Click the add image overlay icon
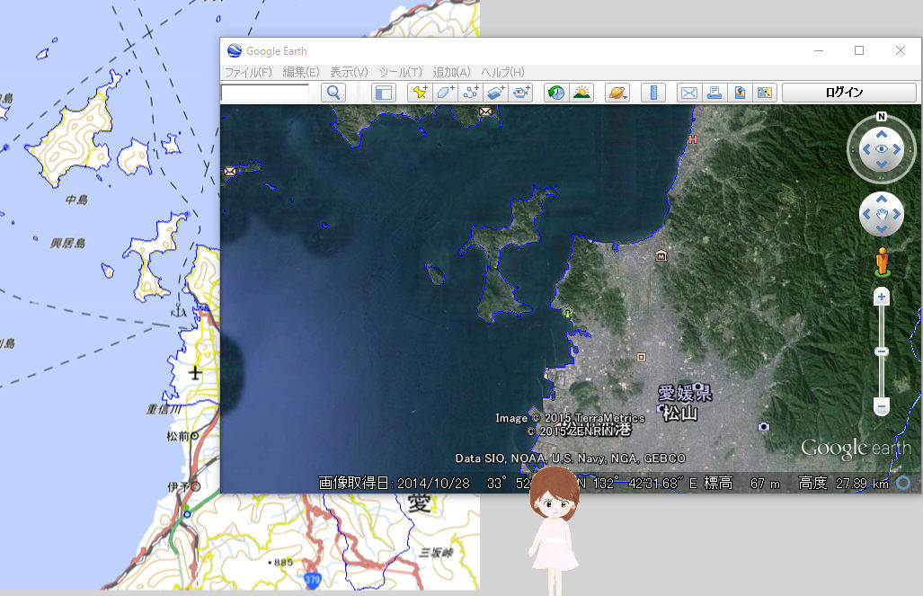Screen dimensions: 923x596 coord(496,93)
